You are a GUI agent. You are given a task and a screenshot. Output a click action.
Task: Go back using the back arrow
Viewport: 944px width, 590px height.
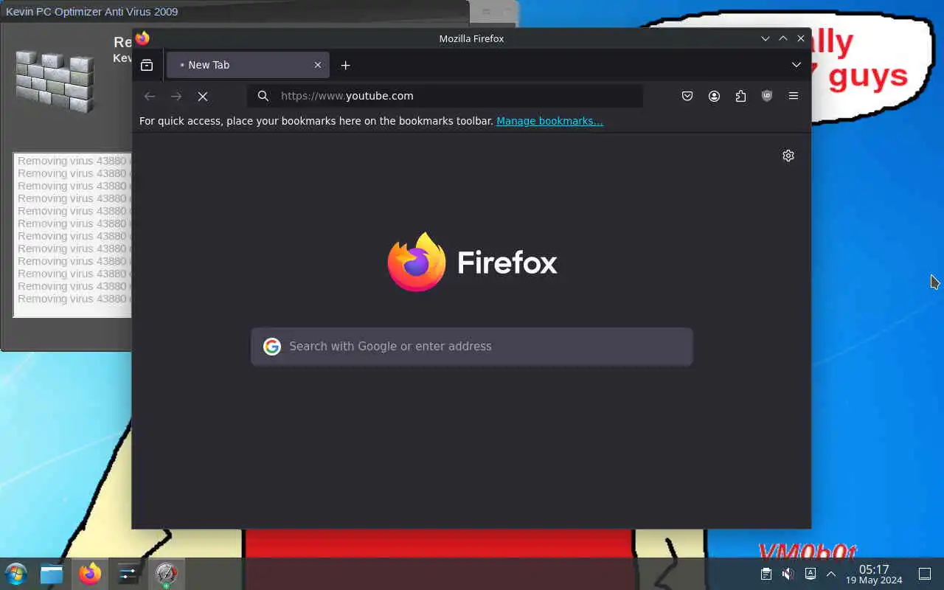click(x=150, y=96)
